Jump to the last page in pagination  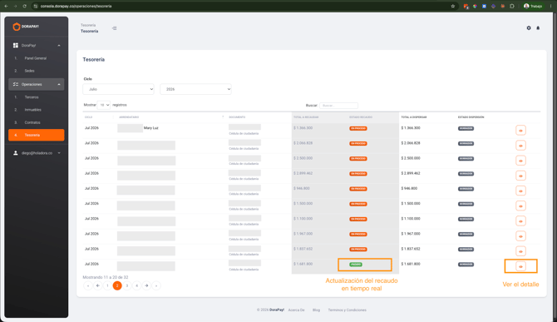coord(156,285)
